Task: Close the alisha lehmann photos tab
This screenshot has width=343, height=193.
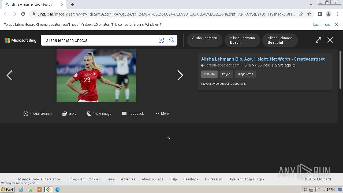Action: (62, 5)
